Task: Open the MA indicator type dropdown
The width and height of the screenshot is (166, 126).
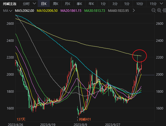Action: click(x=7, y=10)
